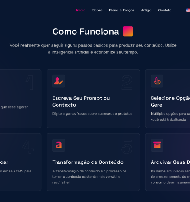Viewport: 190px width, 202px height.
Task: Click the user-with-pencil prompt icon
Action: [58, 81]
